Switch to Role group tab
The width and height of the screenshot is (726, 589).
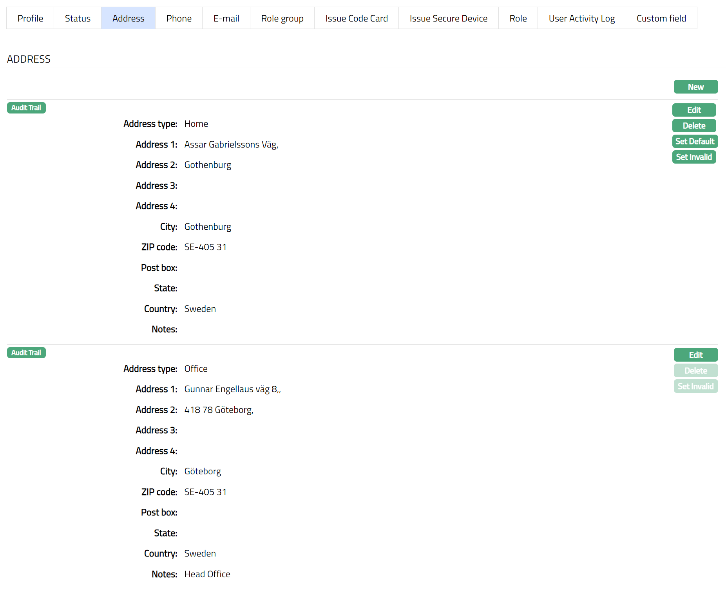point(282,18)
